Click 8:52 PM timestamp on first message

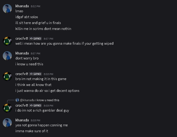click(x=35, y=6)
